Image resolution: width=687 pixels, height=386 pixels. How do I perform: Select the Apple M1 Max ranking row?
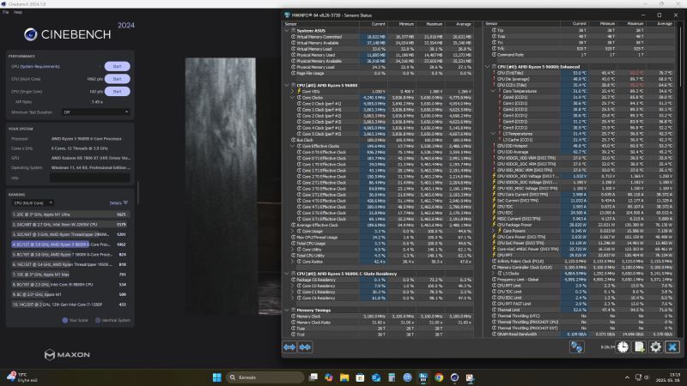[70, 274]
